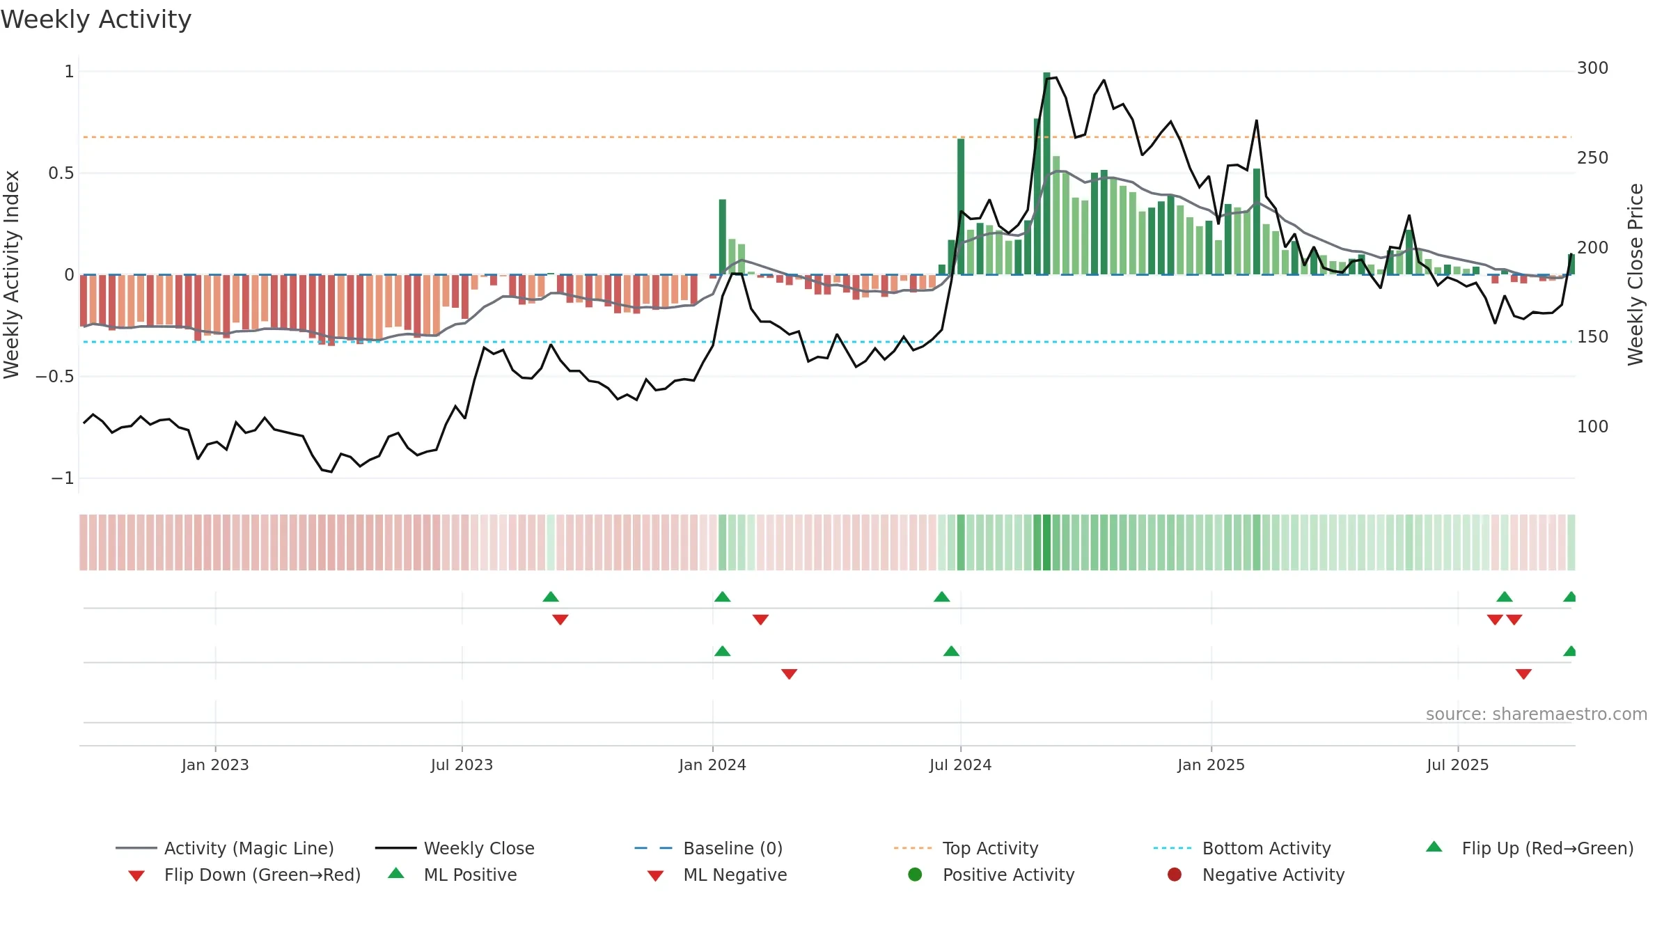Click the '−1' left axis tick label
Viewport: 1671px width, 940px height.
63,478
